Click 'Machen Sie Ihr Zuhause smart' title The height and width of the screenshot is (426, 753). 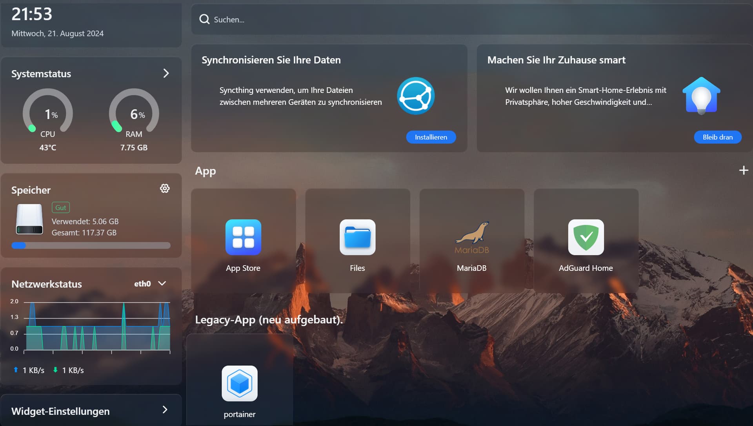[x=556, y=60]
